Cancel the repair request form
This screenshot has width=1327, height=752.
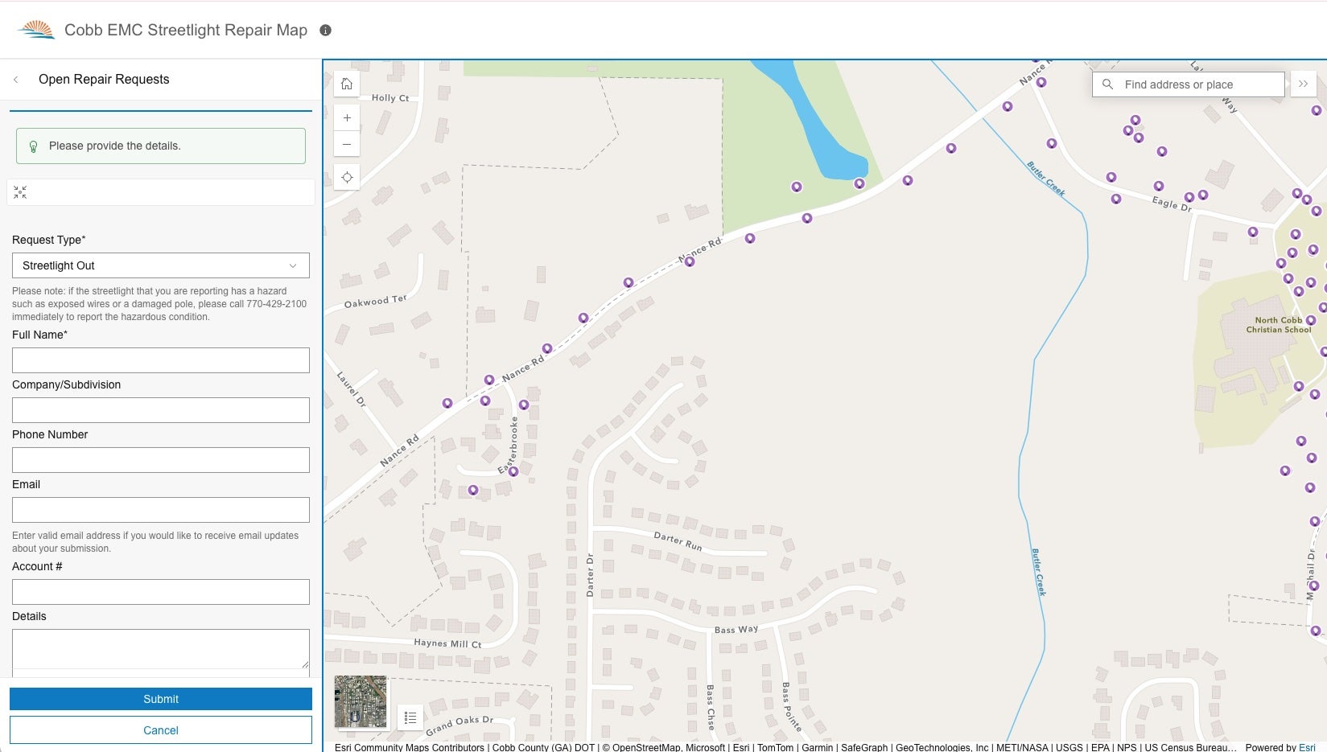click(x=160, y=729)
